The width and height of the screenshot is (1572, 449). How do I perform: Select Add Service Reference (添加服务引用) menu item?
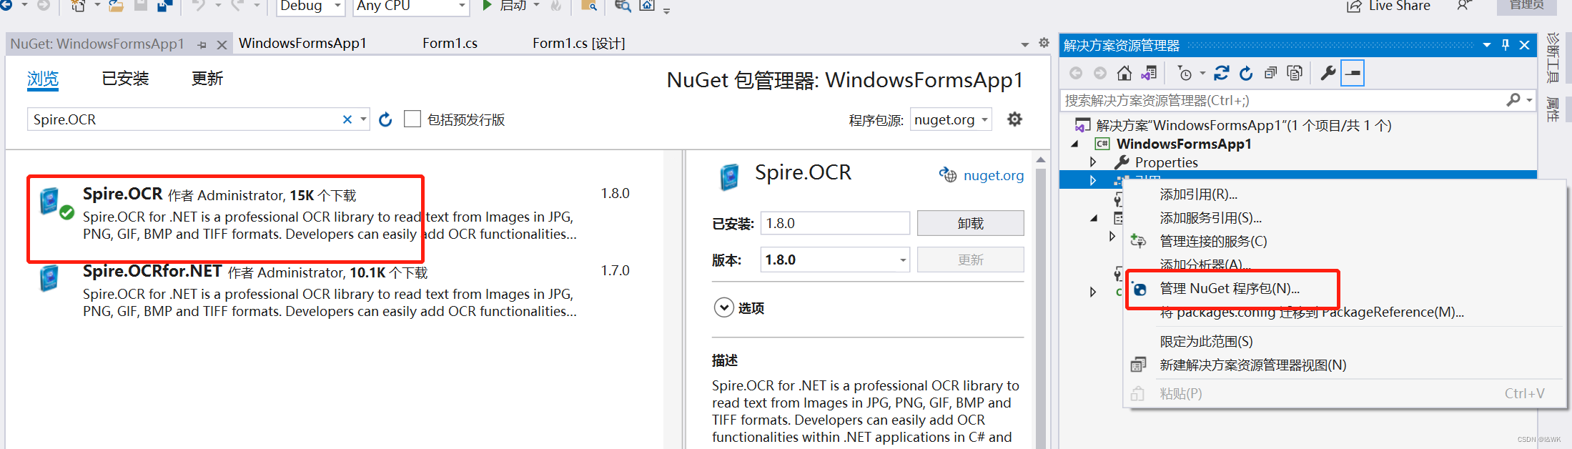(x=1210, y=218)
